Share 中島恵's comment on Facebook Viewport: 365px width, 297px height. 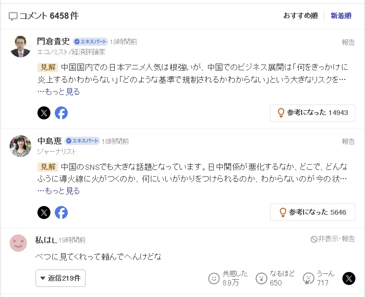(x=61, y=212)
